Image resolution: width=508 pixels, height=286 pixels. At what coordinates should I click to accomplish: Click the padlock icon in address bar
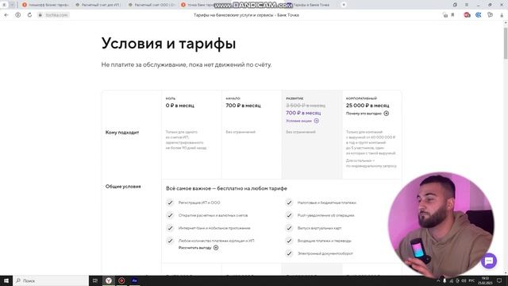coord(40,15)
